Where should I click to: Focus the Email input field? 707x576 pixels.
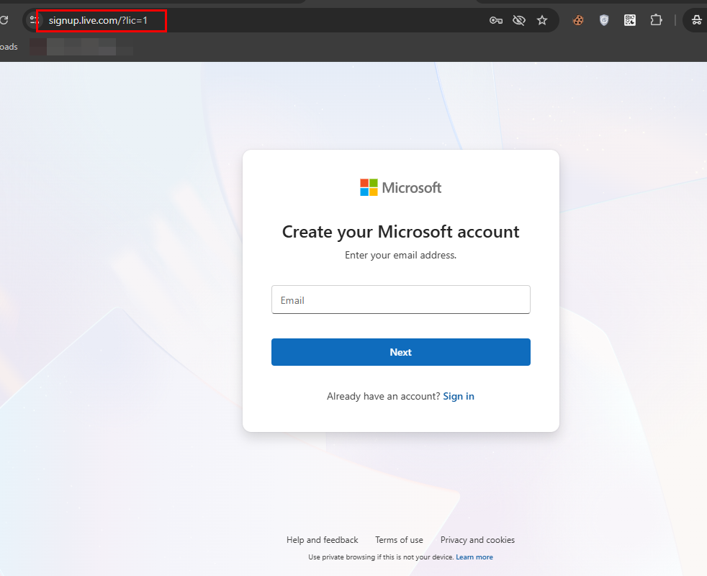point(400,300)
